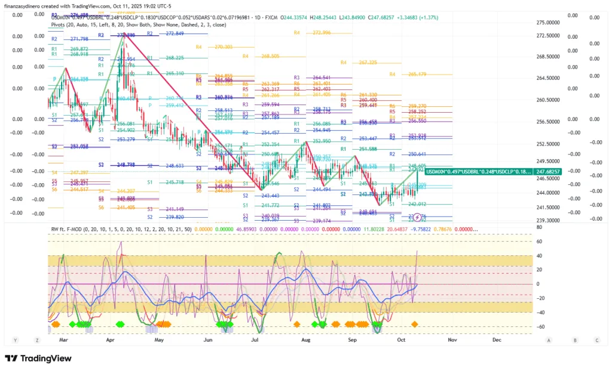
Task: Click the A scale button
Action: (549, 339)
